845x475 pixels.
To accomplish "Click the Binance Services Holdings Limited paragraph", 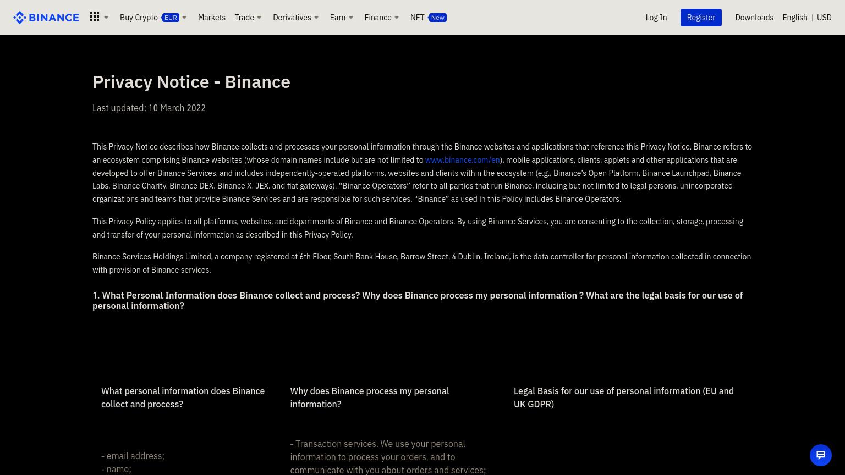I will tap(422, 263).
